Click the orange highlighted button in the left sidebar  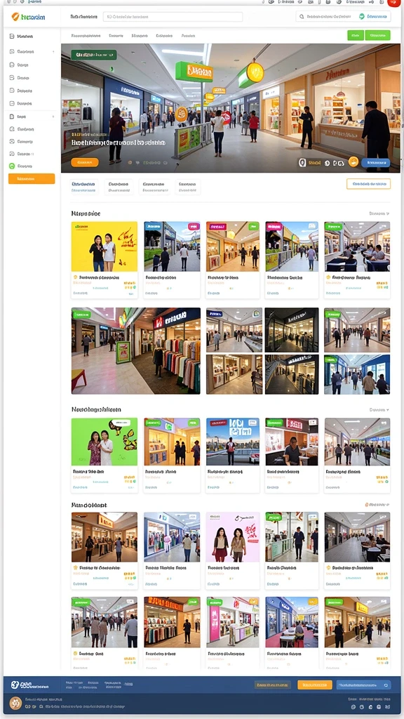coord(32,179)
